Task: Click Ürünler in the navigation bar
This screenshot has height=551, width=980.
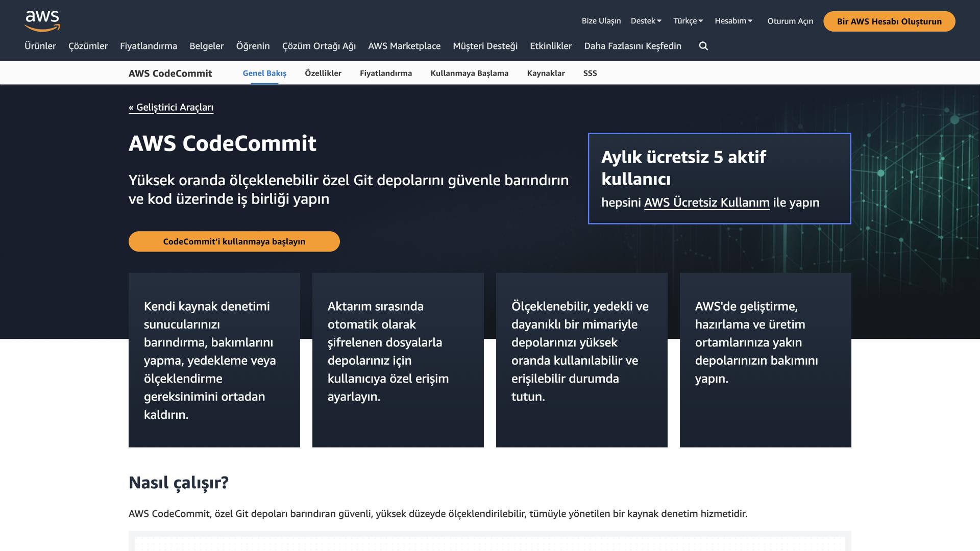Action: pyautogui.click(x=40, y=46)
